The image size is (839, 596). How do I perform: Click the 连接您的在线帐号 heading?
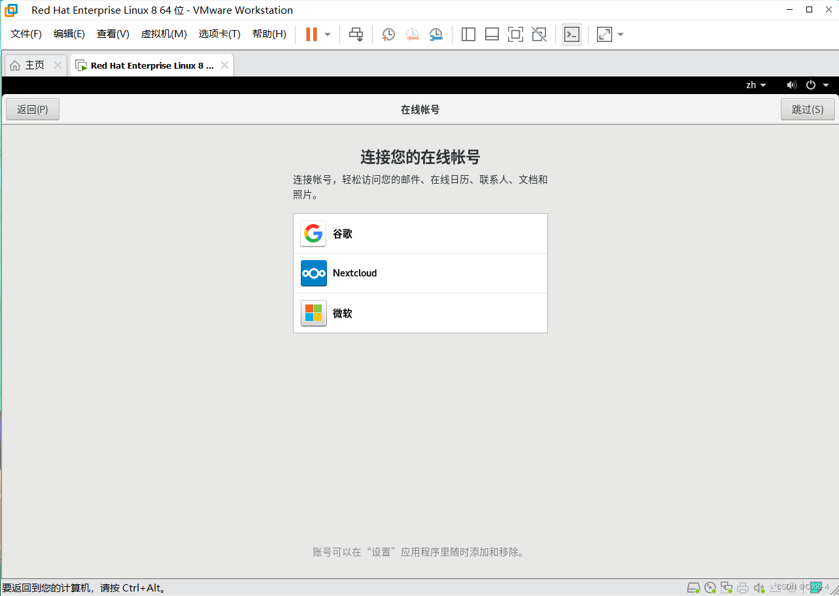pos(420,157)
